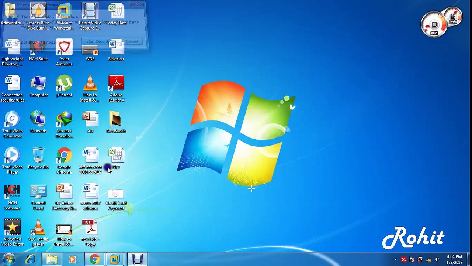Select the VideoPad Video Editor shortcut

(12, 233)
